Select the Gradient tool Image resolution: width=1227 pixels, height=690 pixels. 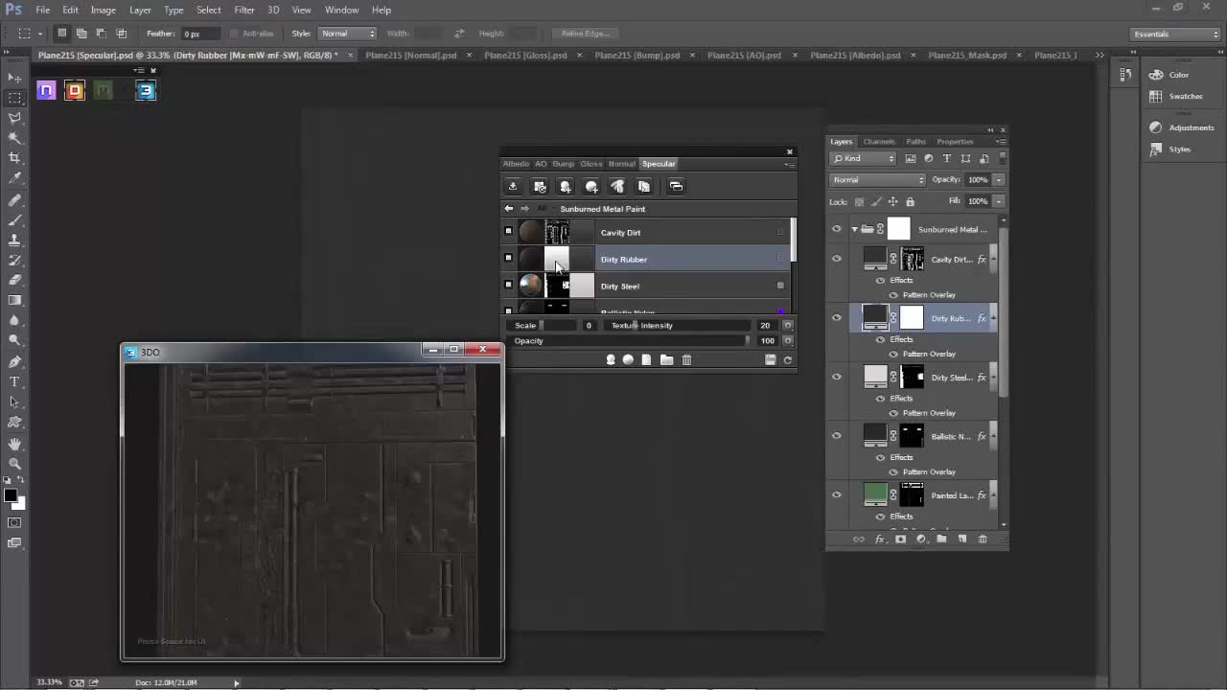pyautogui.click(x=14, y=300)
